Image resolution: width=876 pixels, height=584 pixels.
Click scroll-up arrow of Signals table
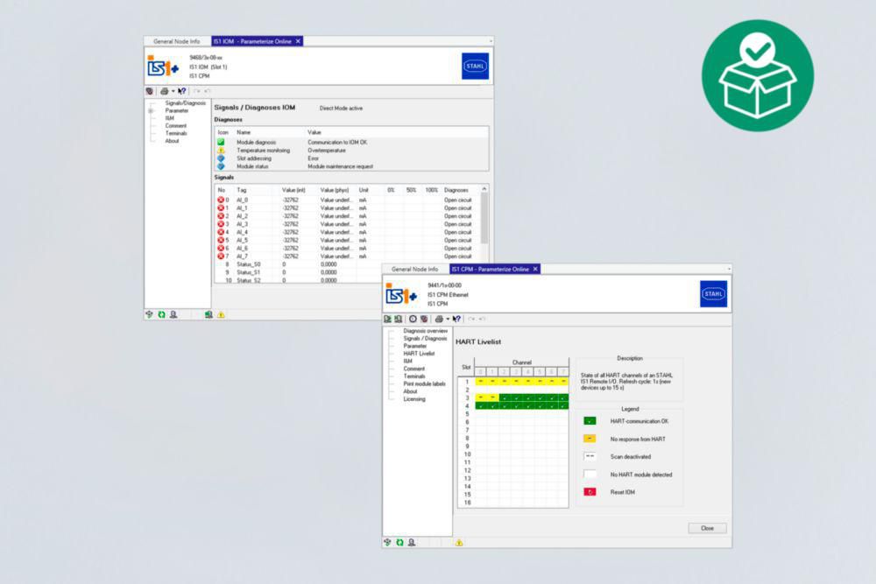(x=484, y=189)
